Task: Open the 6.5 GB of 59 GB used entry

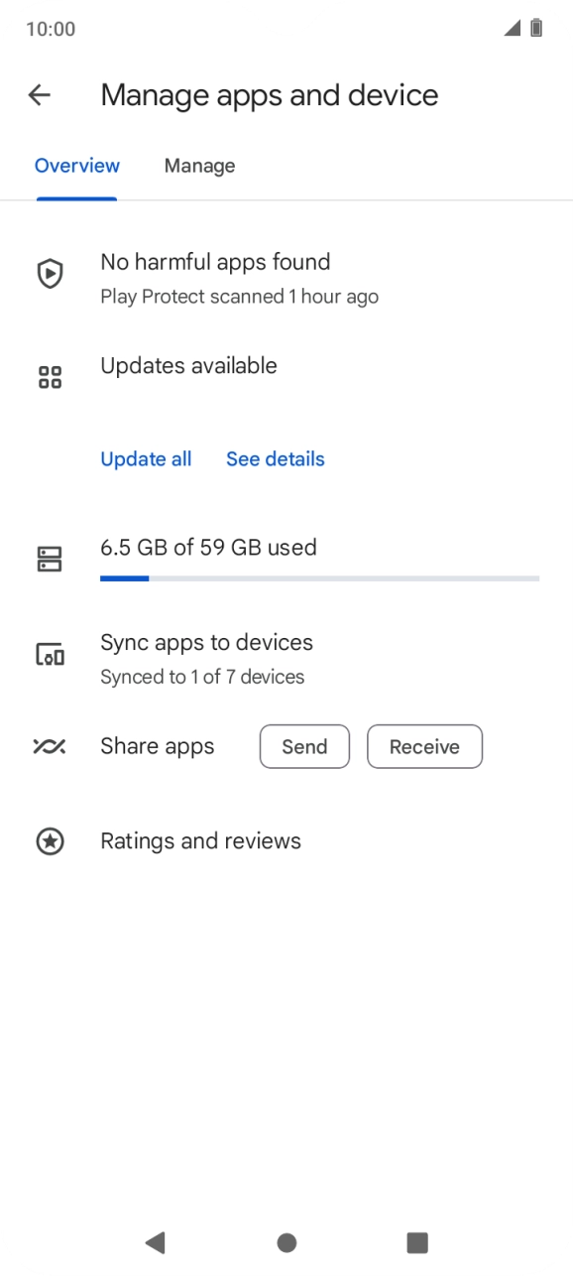Action: pyautogui.click(x=286, y=560)
